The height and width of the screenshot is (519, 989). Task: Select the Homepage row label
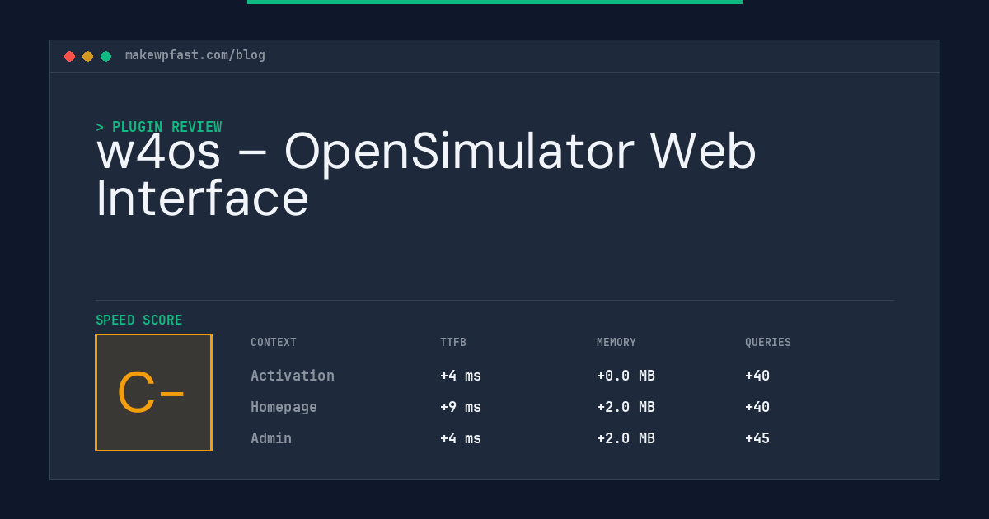tap(284, 407)
